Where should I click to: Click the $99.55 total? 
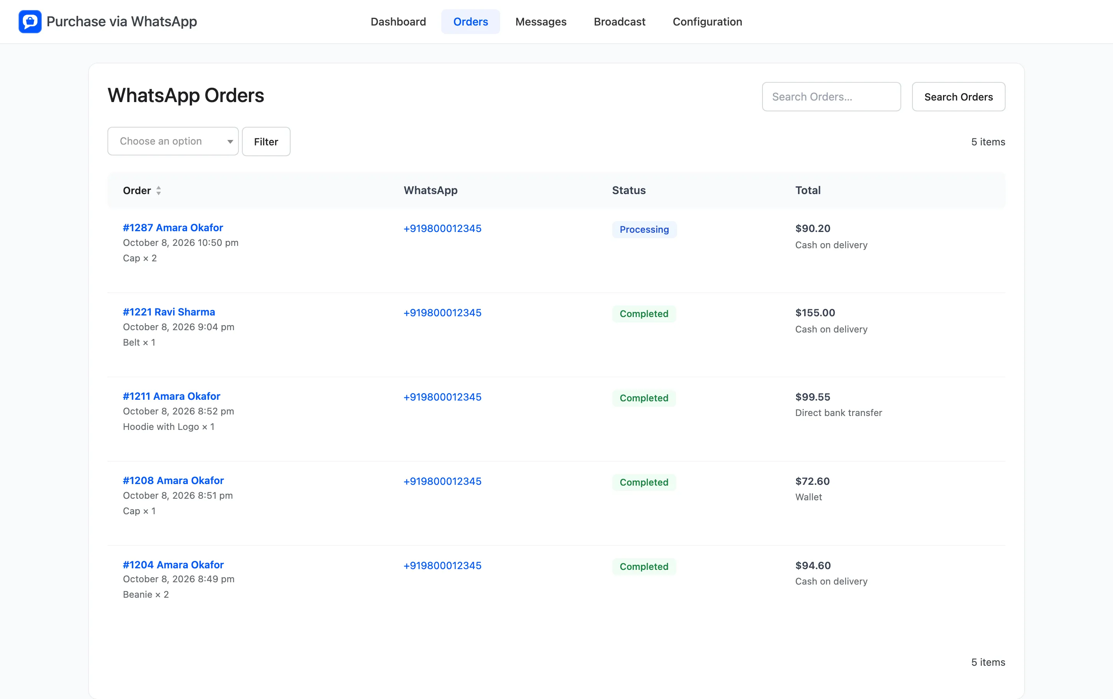[x=812, y=397]
